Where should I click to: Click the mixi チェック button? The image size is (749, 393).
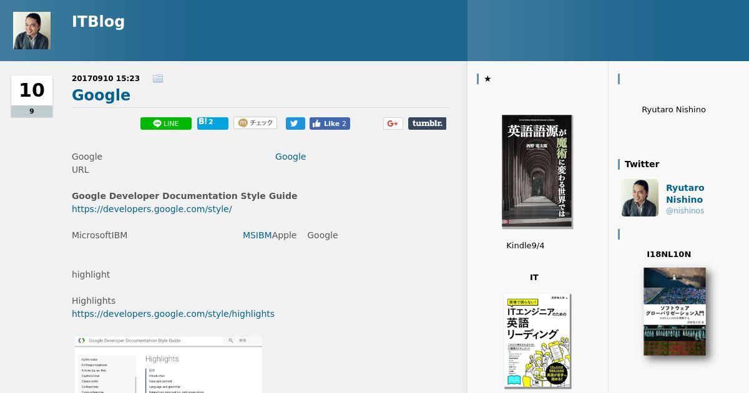point(255,123)
